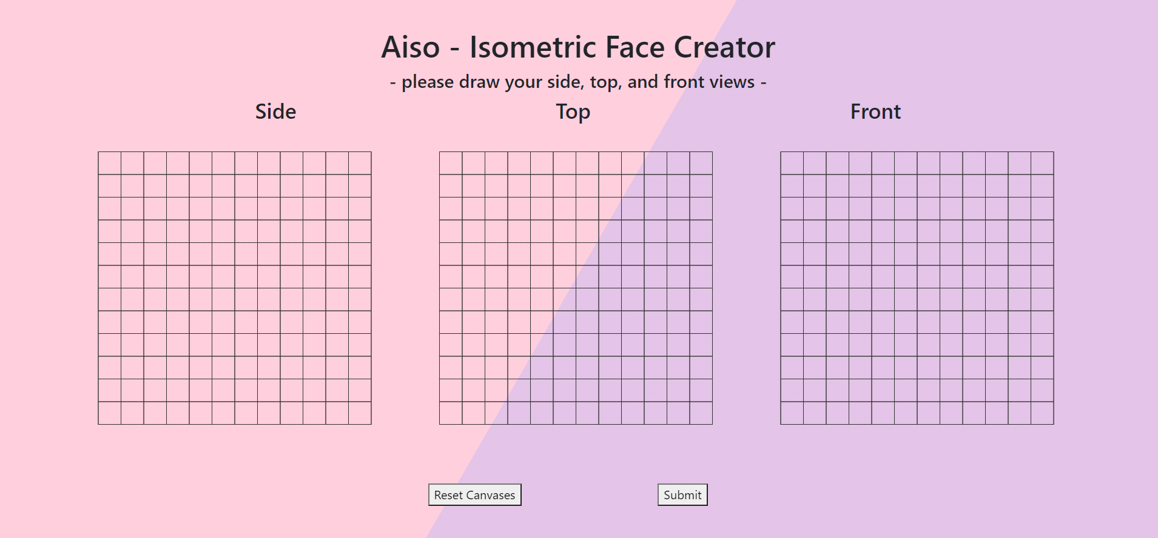This screenshot has height=538, width=1158.
Task: Click the Top view heading
Action: 573,111
